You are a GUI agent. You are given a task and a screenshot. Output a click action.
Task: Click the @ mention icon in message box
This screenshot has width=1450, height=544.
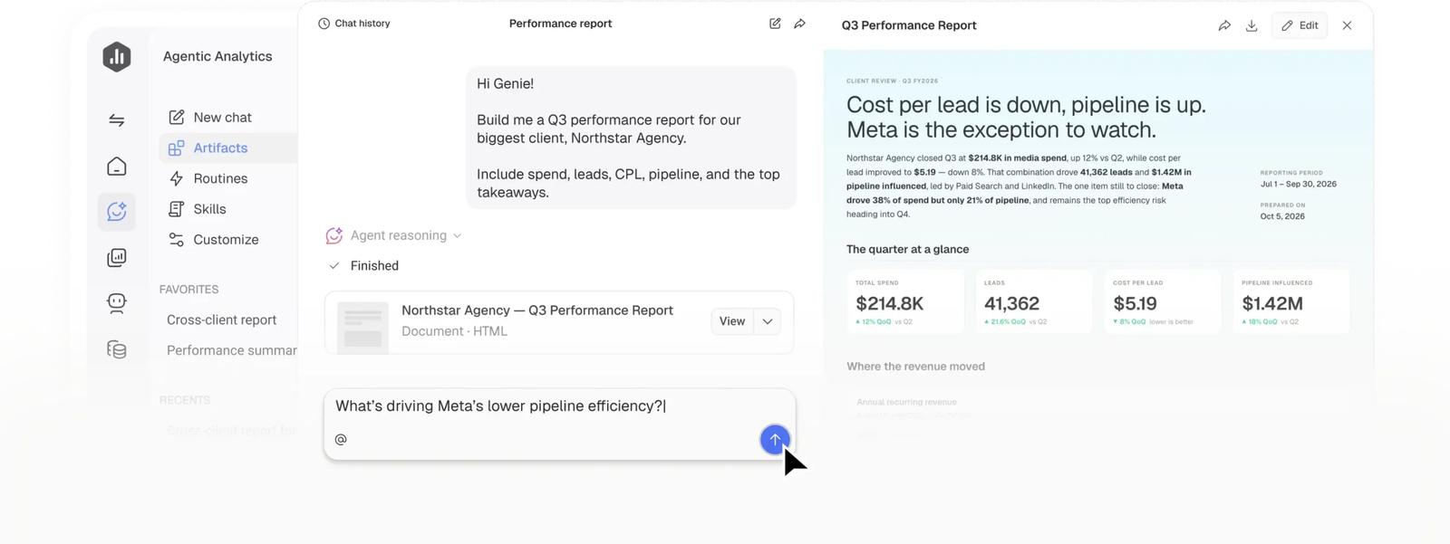click(x=341, y=439)
